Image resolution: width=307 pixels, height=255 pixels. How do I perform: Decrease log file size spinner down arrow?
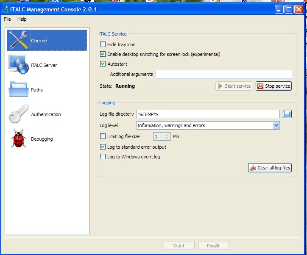pyautogui.click(x=167, y=138)
